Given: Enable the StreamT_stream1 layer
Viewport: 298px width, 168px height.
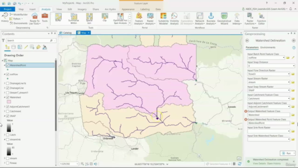Looking at the screenshot, I should pyautogui.click(x=7, y=92).
